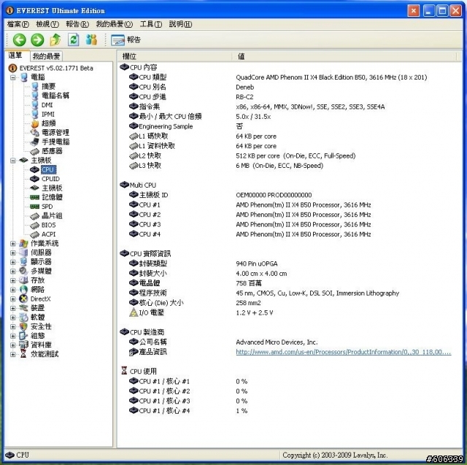The height and width of the screenshot is (465, 467).
Task: Select EVEREST v5.02.1771 Beta root node
Action: pyautogui.click(x=56, y=68)
